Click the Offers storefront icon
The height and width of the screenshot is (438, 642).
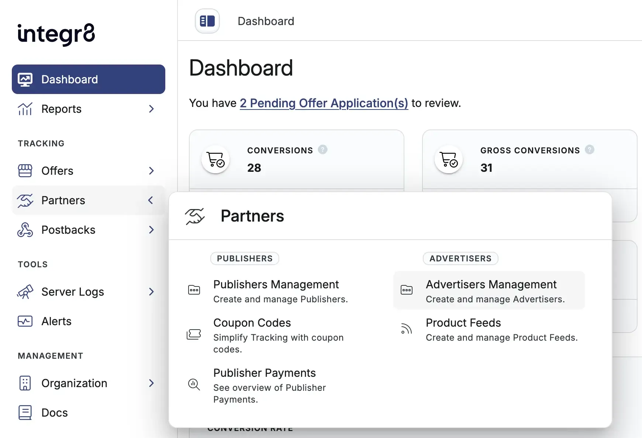click(x=25, y=171)
